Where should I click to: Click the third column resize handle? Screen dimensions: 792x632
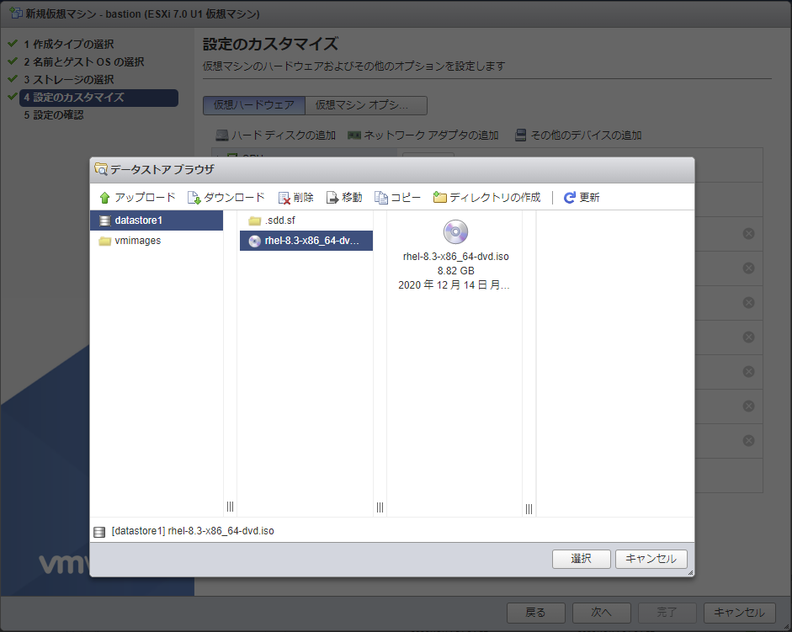point(529,509)
